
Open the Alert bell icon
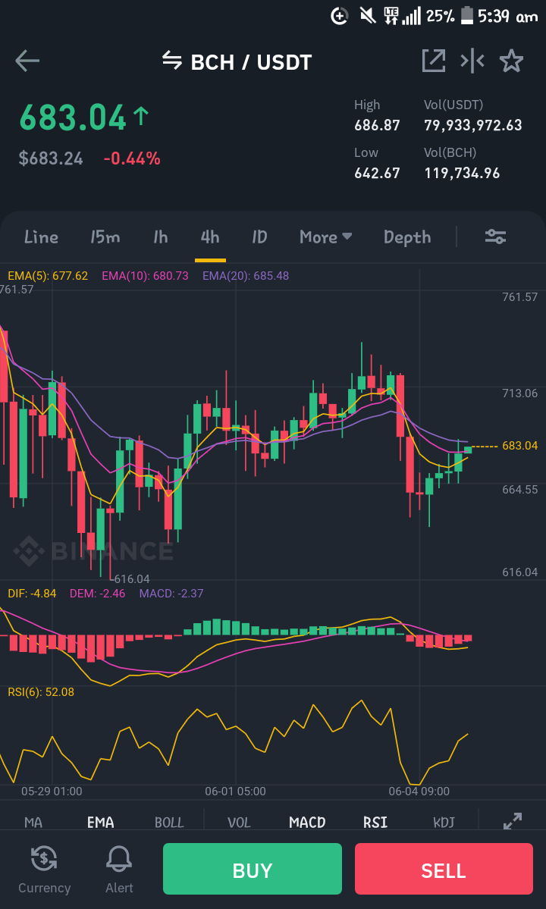pos(119,858)
